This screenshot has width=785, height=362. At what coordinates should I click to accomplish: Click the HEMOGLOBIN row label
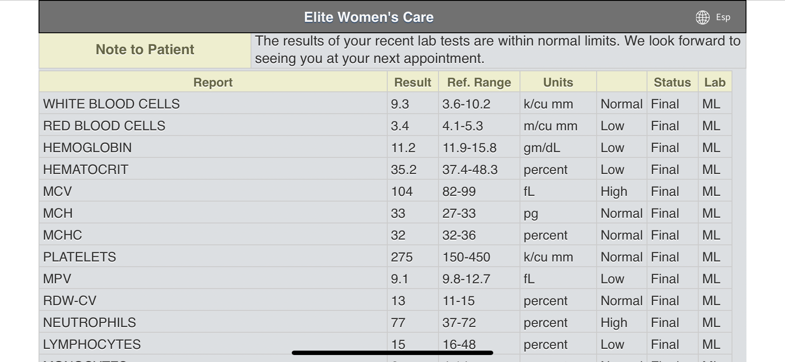tap(87, 148)
